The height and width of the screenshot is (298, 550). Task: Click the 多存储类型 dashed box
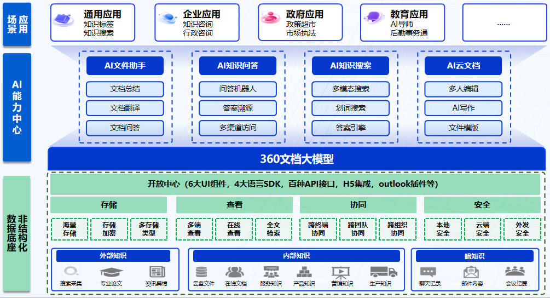(149, 229)
